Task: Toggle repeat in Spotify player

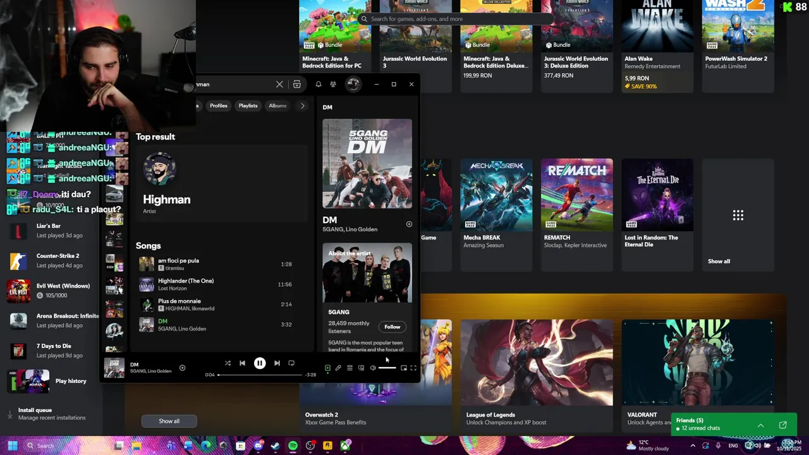Action: tap(291, 363)
